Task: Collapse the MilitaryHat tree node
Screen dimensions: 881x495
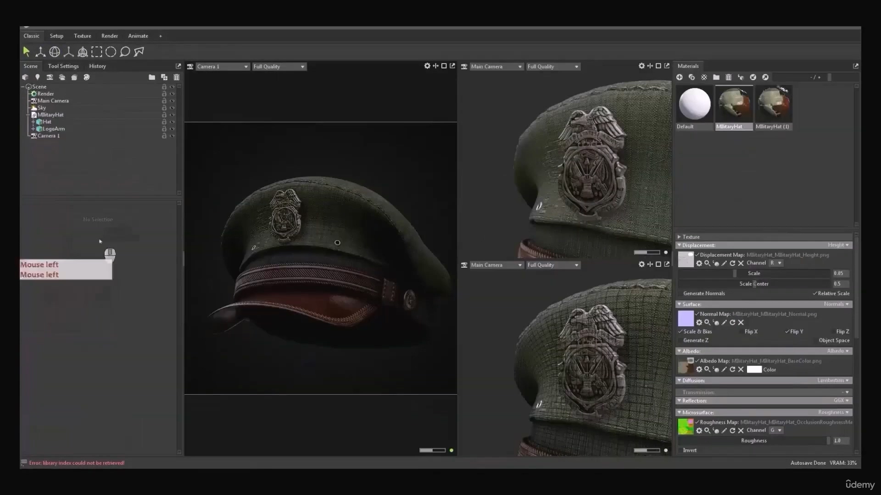Action: coord(28,115)
